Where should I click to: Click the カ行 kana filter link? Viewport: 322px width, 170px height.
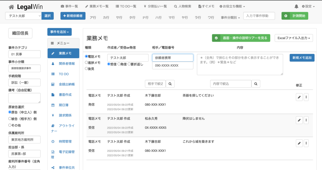(106, 18)
